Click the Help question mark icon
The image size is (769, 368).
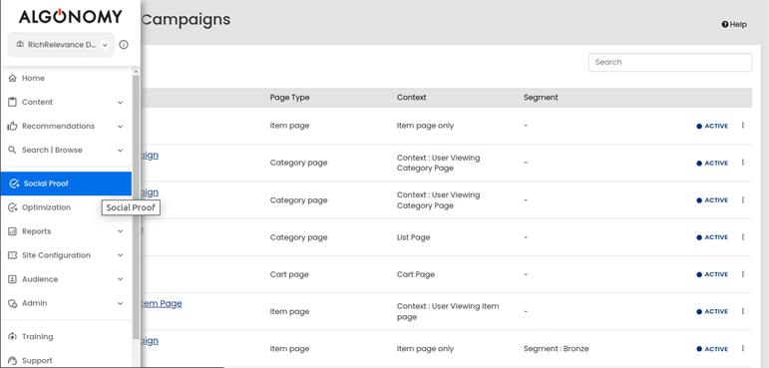724,25
